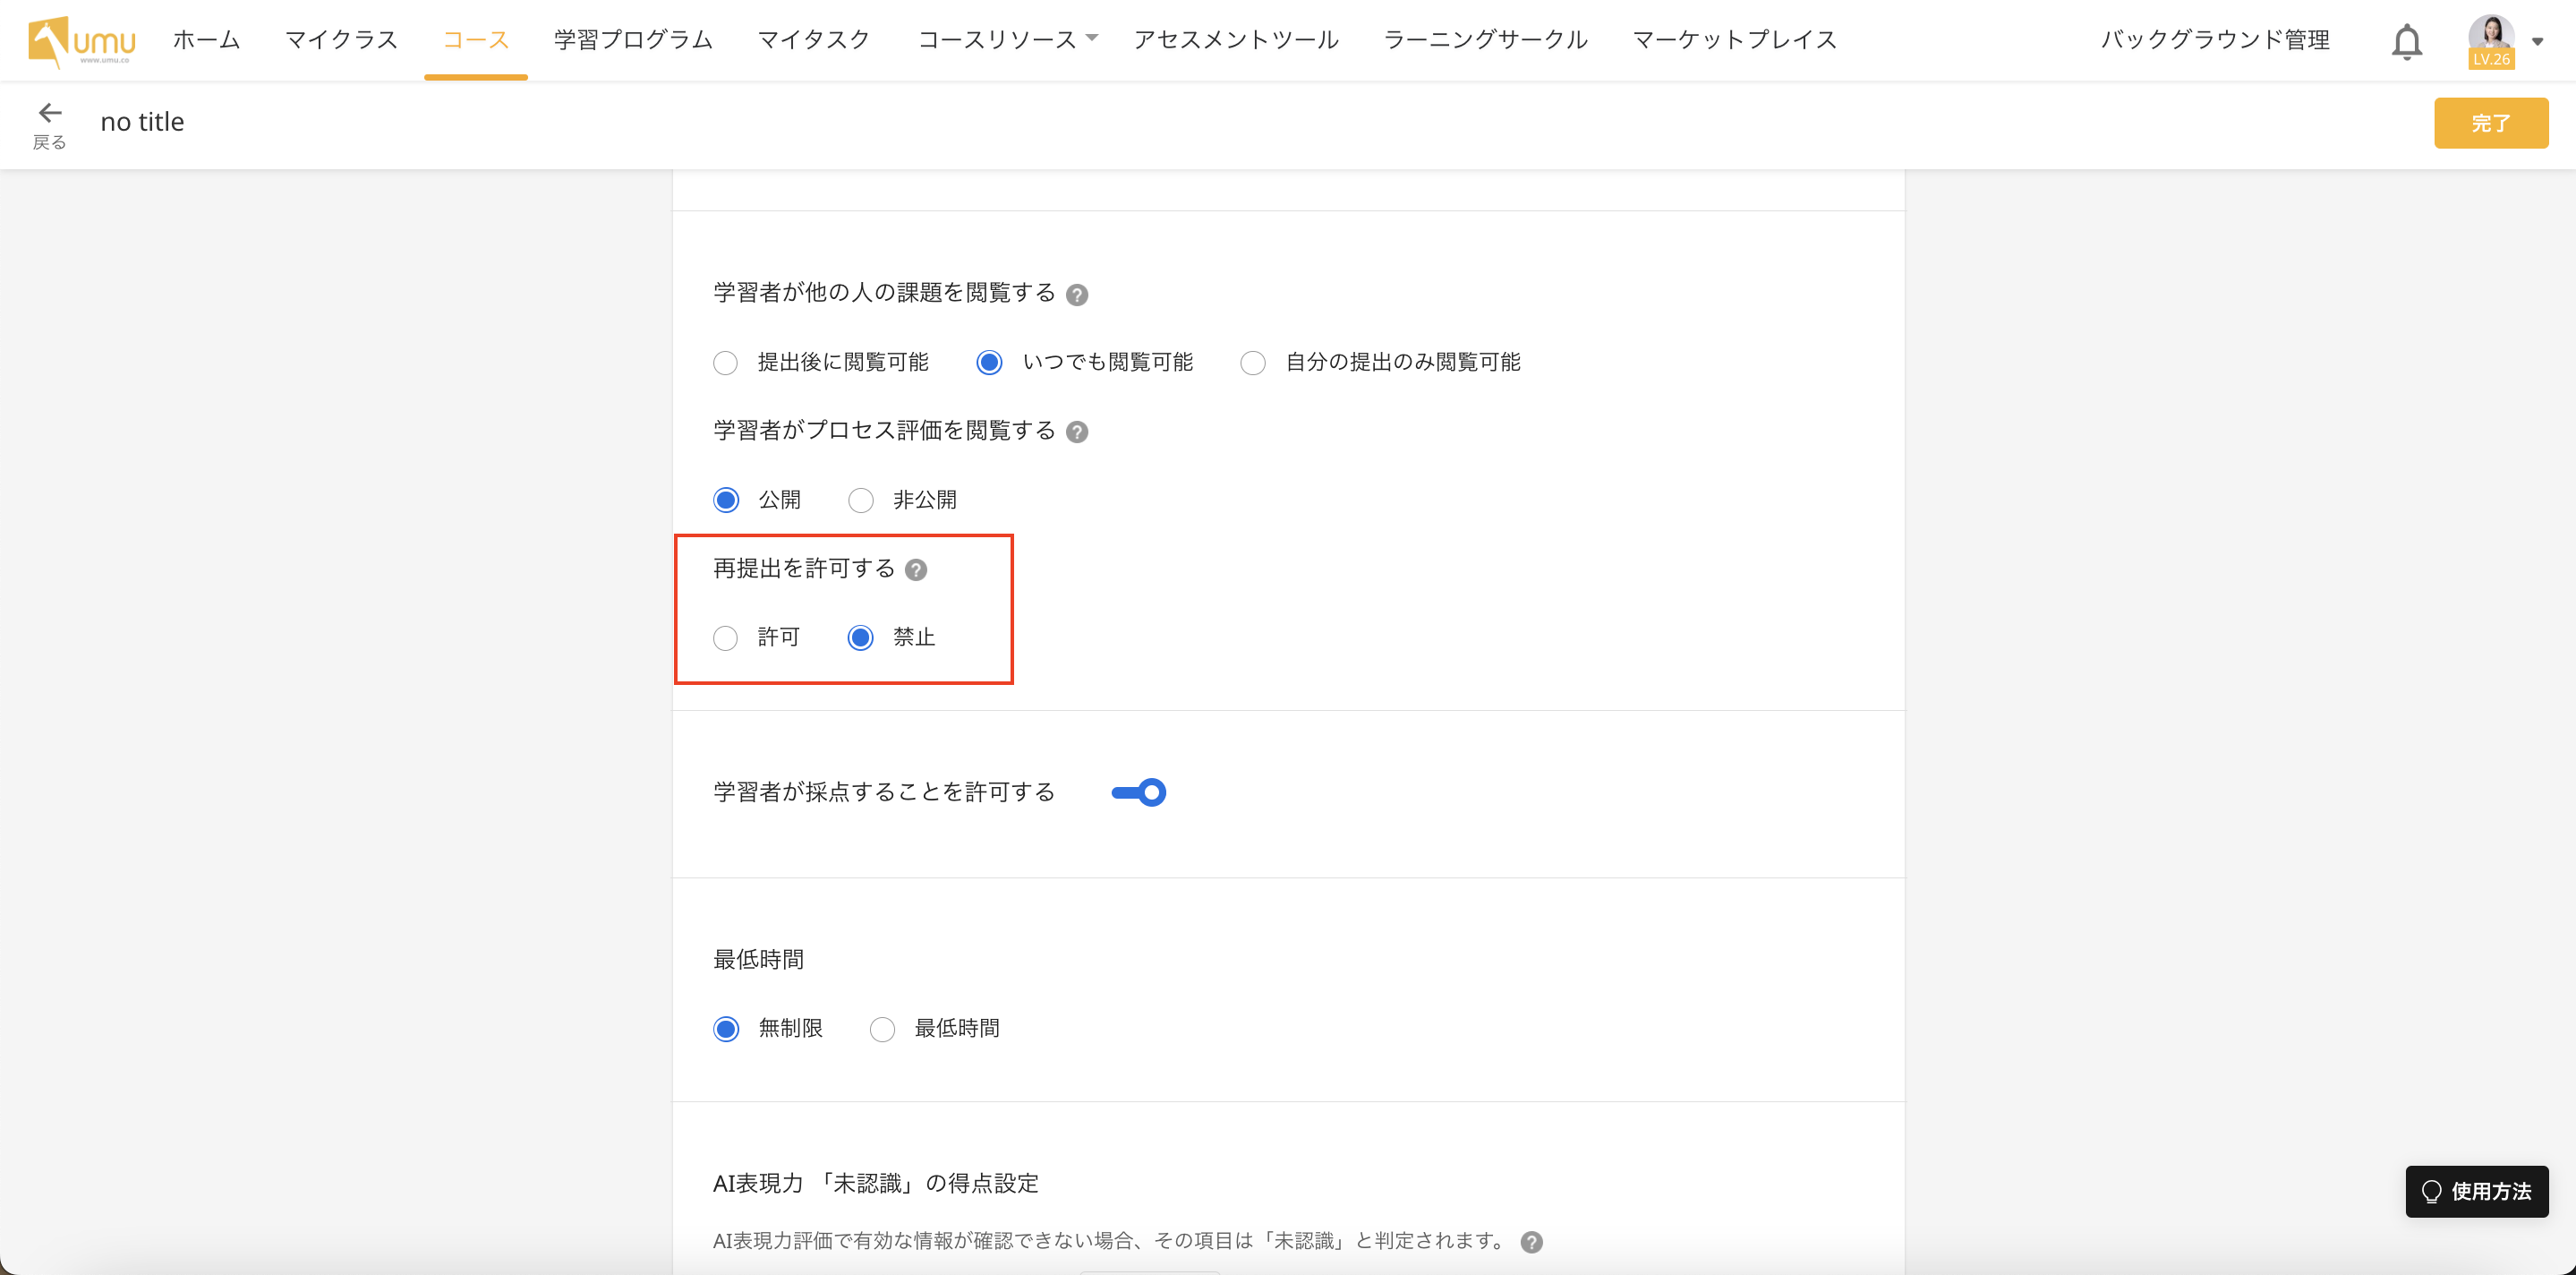
Task: Open 使用方法 help panel
Action: click(2477, 1191)
